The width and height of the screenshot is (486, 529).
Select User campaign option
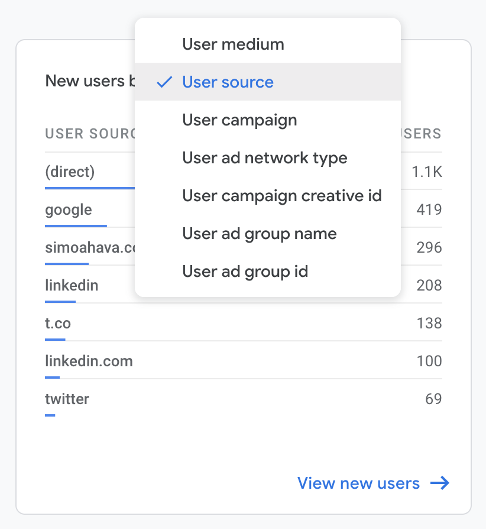tap(239, 120)
